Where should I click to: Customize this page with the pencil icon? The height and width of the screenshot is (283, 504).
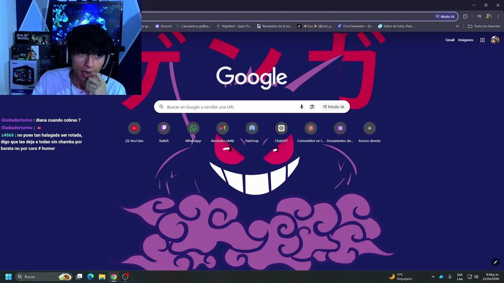click(495, 262)
